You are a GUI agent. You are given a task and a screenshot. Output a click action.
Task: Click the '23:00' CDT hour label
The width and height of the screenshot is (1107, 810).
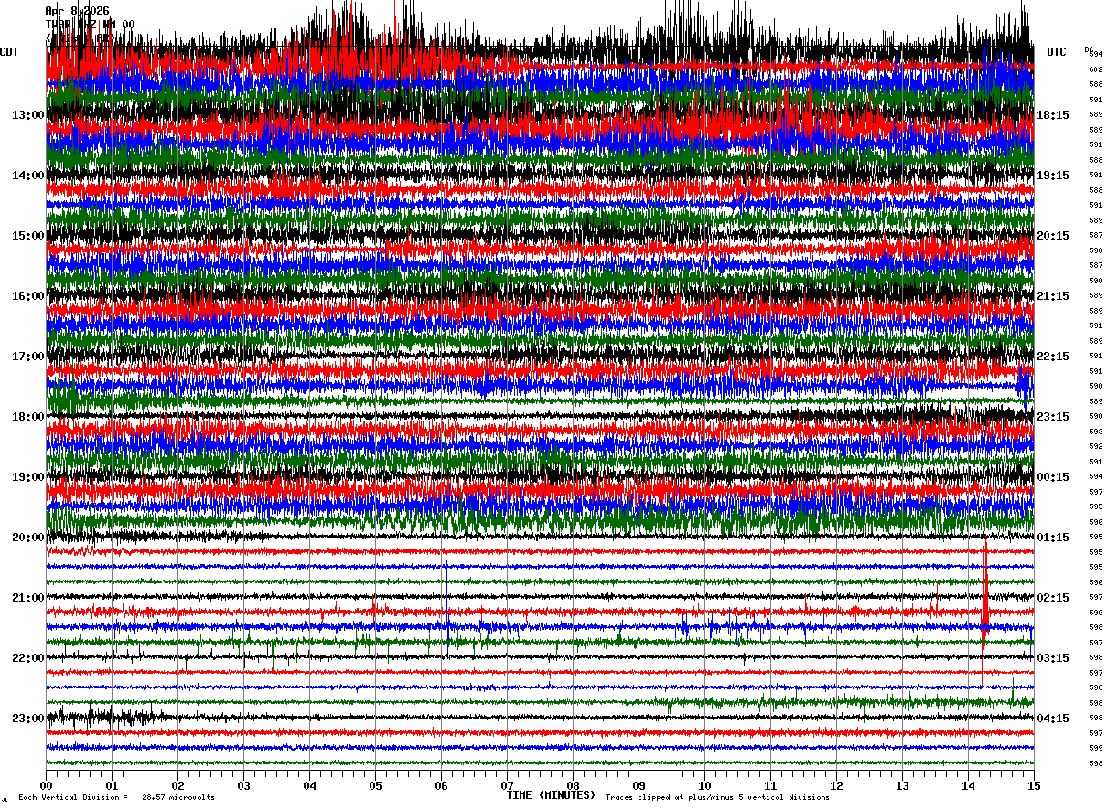(x=28, y=719)
